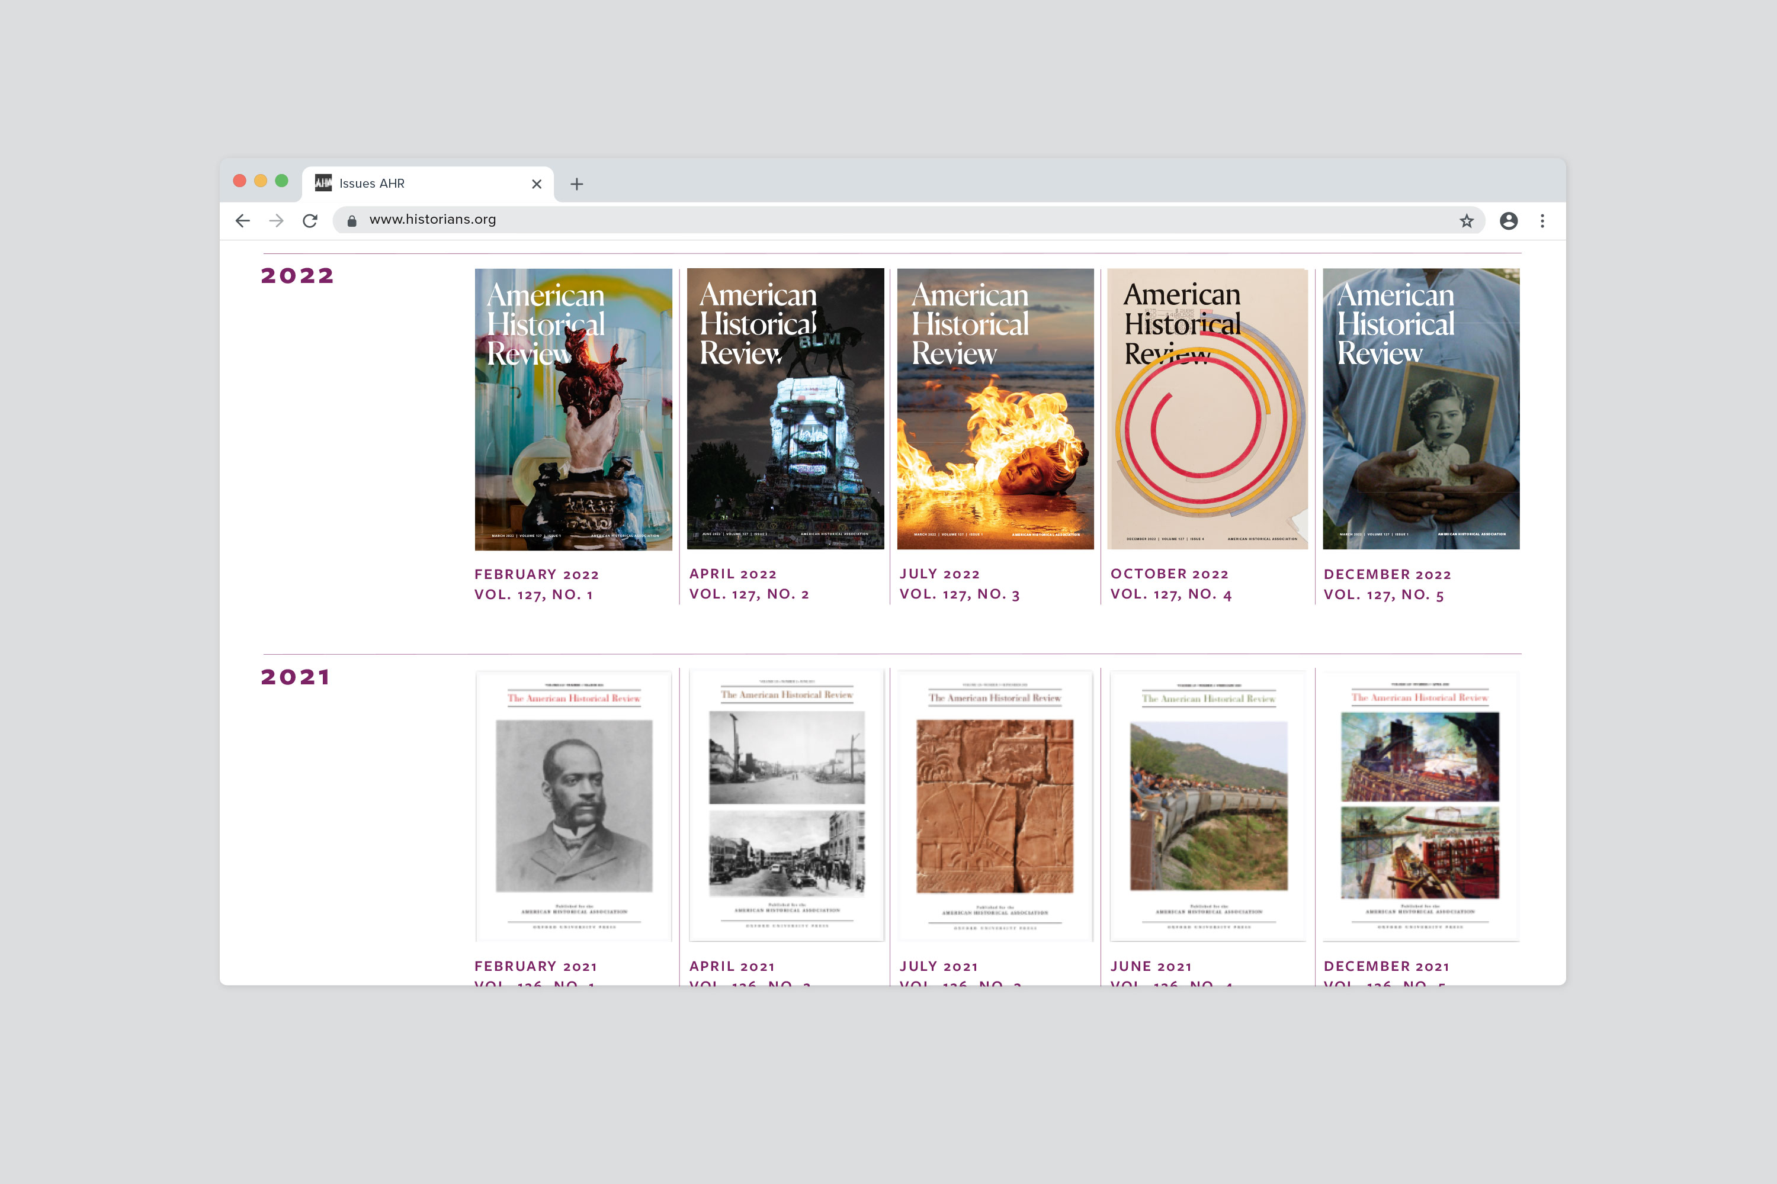Reload the current page
The width and height of the screenshot is (1777, 1184).
coord(310,220)
